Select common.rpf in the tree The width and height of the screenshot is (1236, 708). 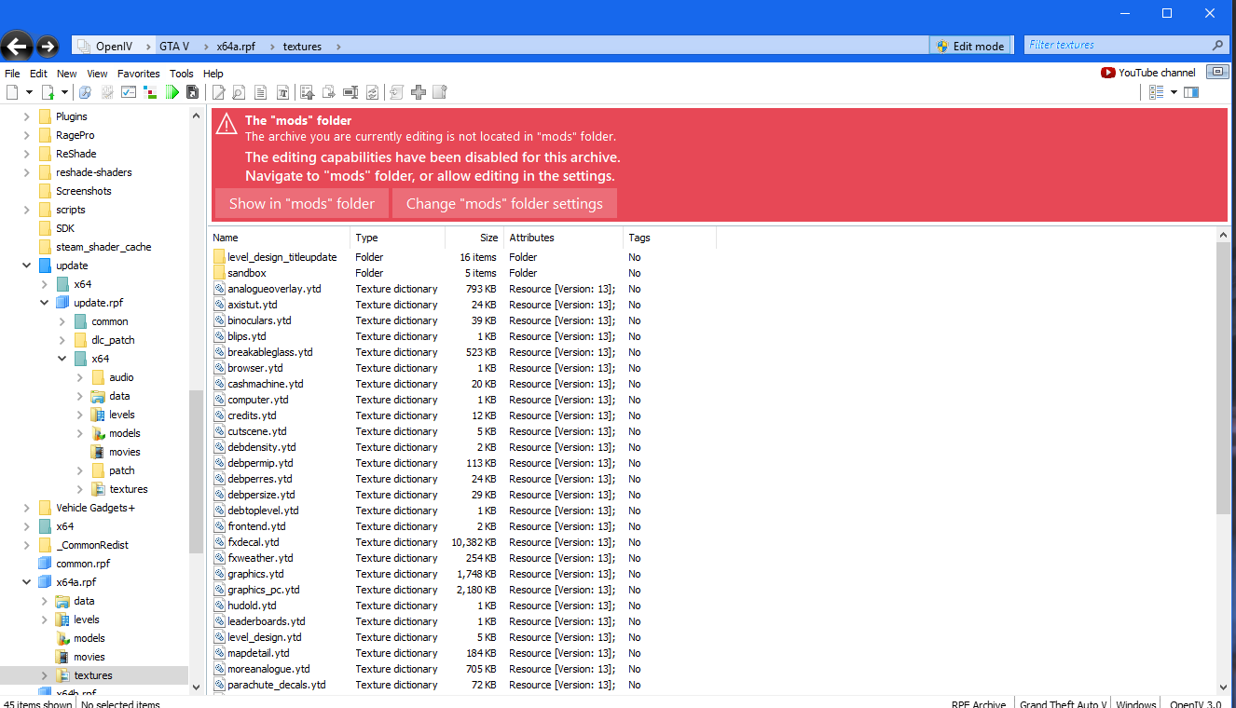coord(83,564)
